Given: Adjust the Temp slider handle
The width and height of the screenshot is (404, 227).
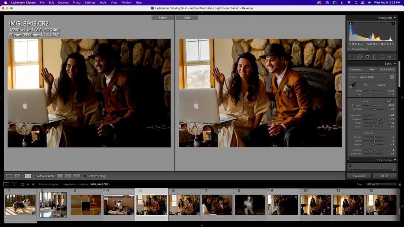Looking at the screenshot, I should click(x=370, y=91).
